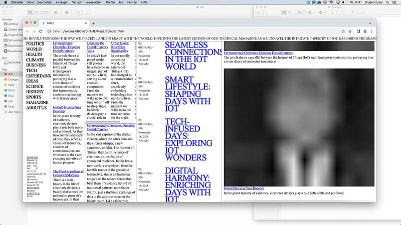Switch Rot Finder window to gallery view

pyautogui.click(x=47, y=12)
